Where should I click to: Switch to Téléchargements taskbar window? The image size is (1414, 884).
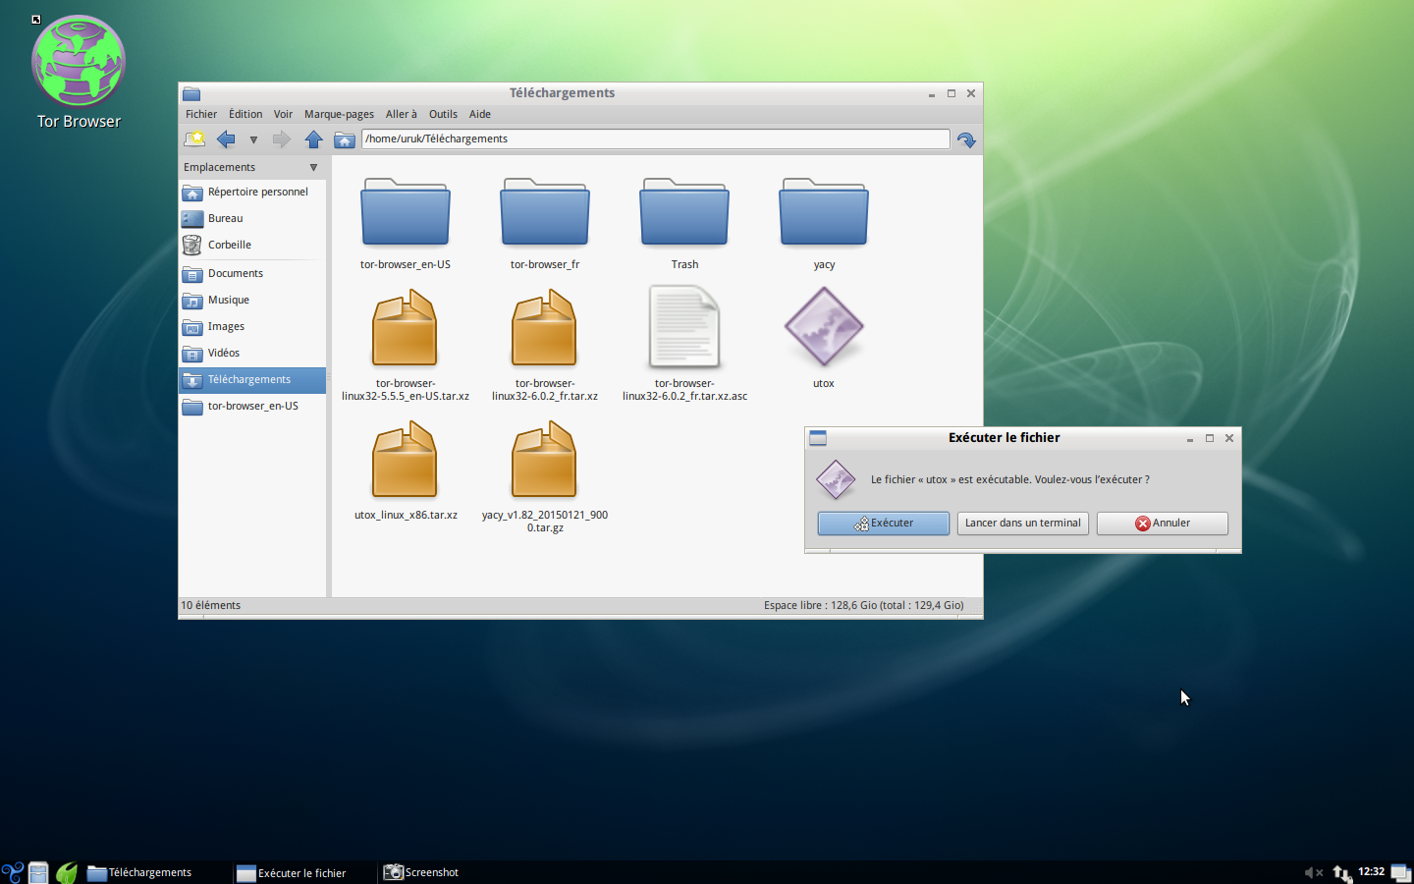(x=157, y=872)
